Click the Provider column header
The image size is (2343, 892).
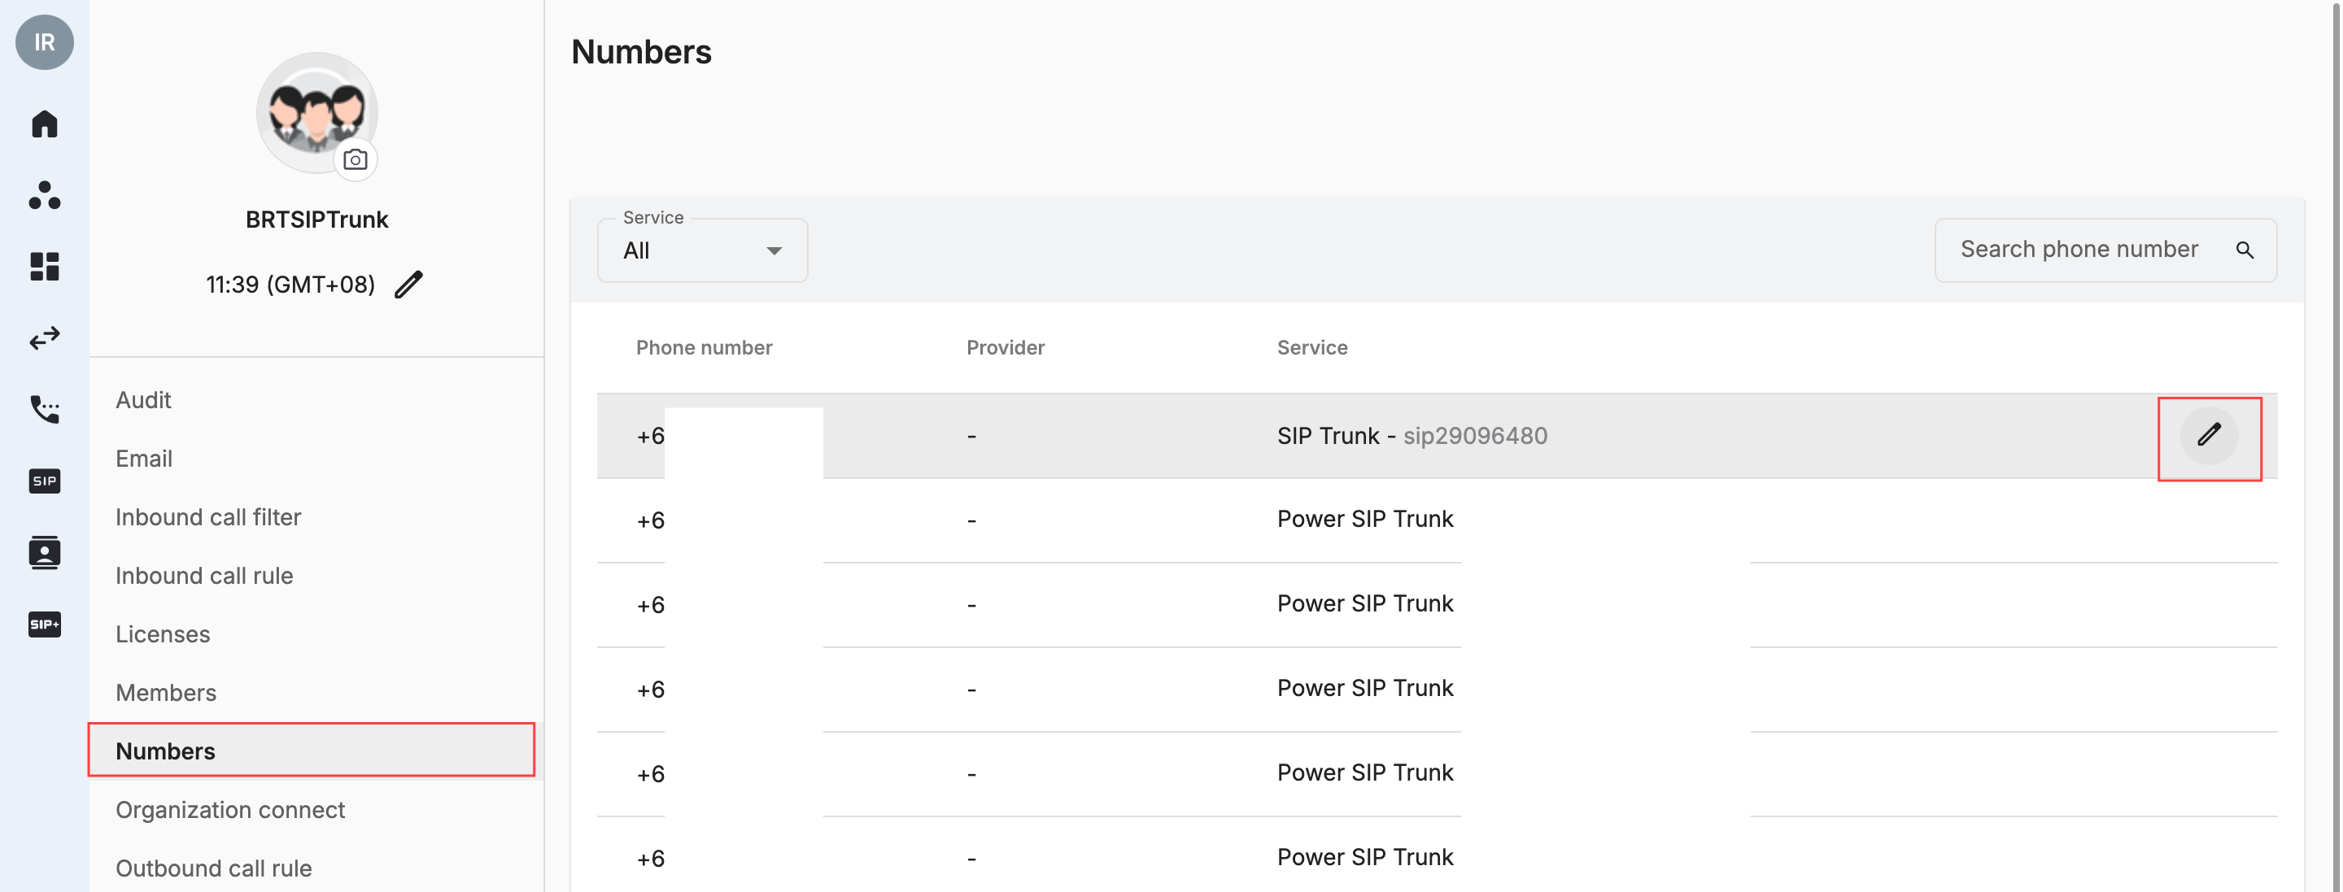click(1005, 347)
